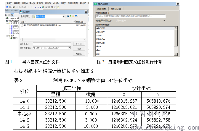The width and height of the screenshot is (199, 131).
Task: Click the 帮助(H) button
Action: [x=79, y=54]
